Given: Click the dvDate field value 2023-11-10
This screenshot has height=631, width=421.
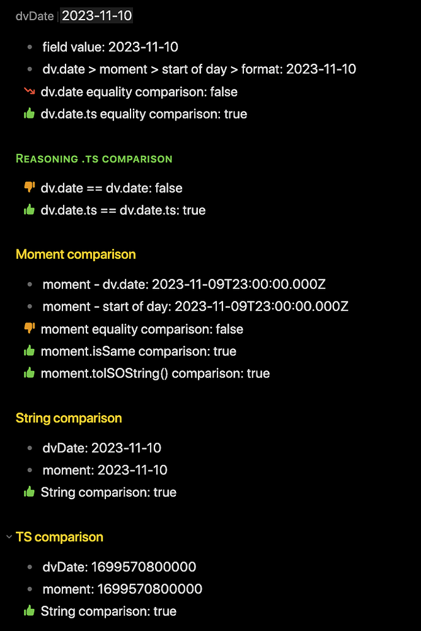Looking at the screenshot, I should click(97, 16).
